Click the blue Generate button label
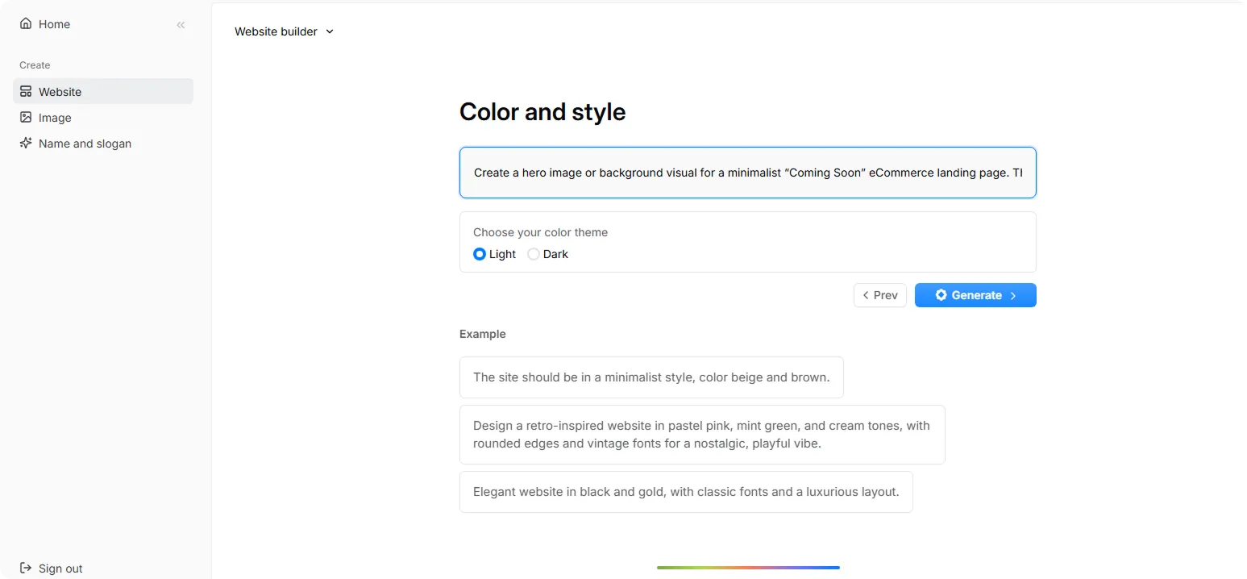 pos(976,295)
